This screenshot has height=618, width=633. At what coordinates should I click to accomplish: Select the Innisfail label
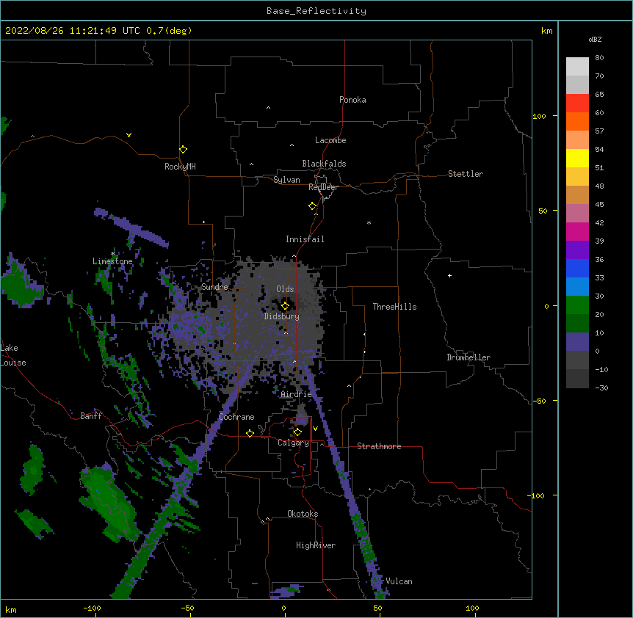305,239
